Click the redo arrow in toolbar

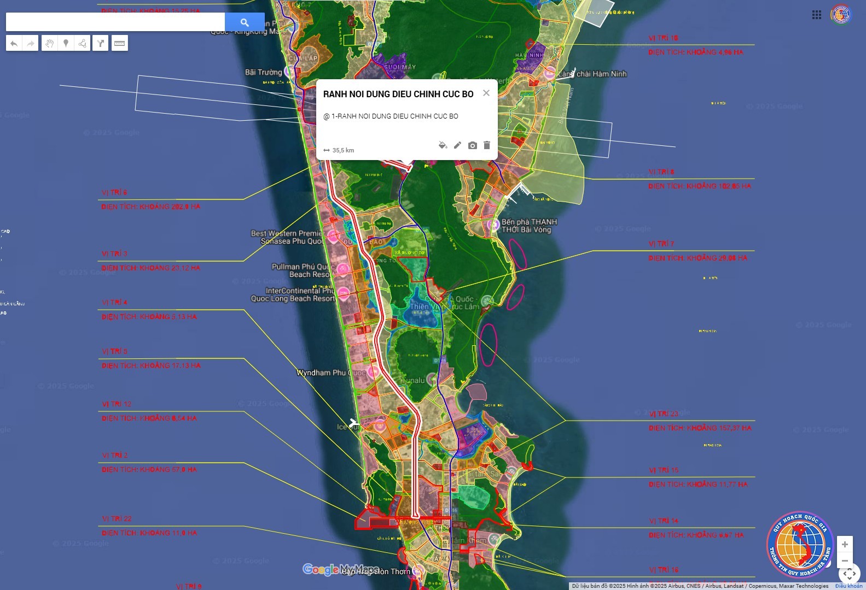coord(31,43)
